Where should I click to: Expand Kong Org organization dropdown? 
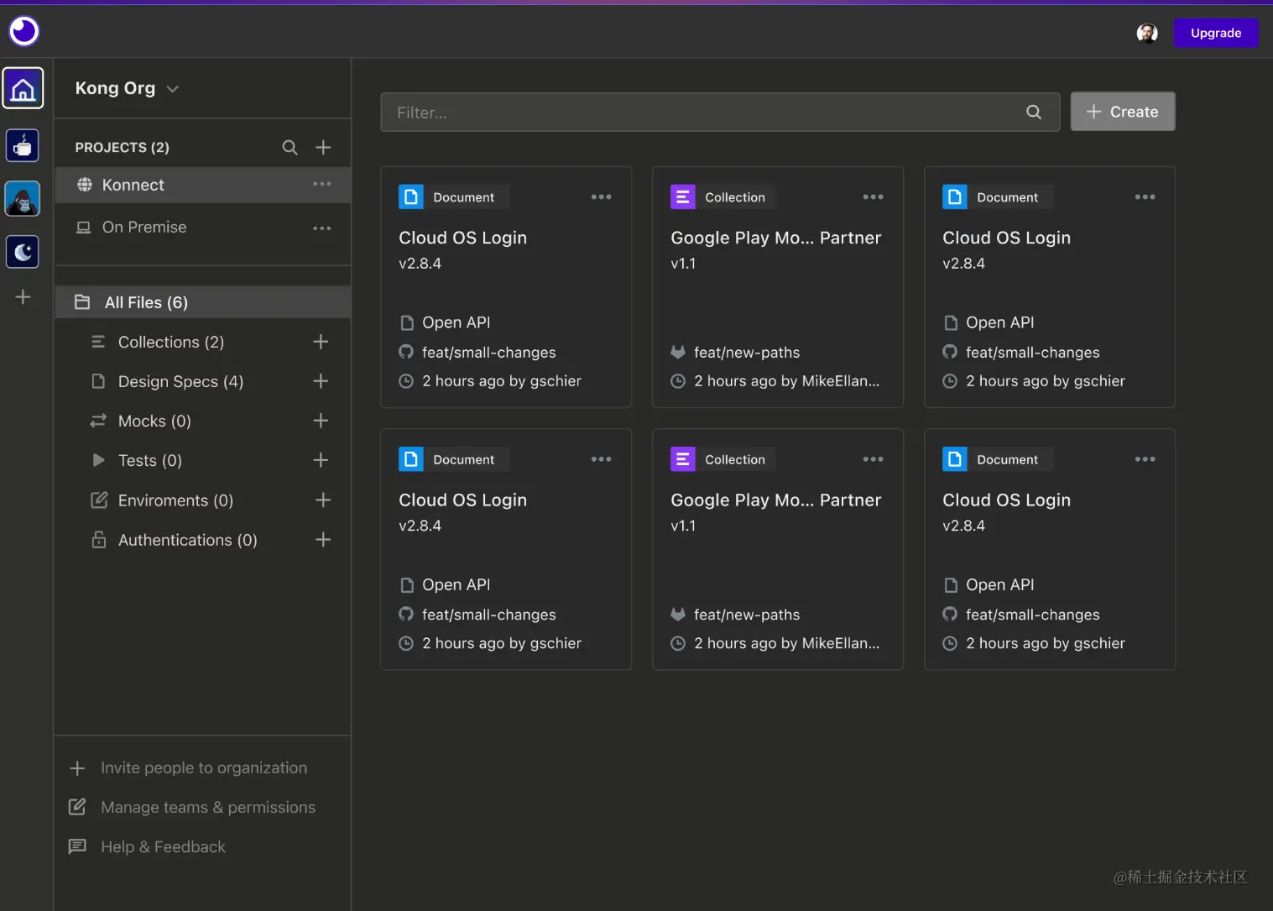(173, 89)
